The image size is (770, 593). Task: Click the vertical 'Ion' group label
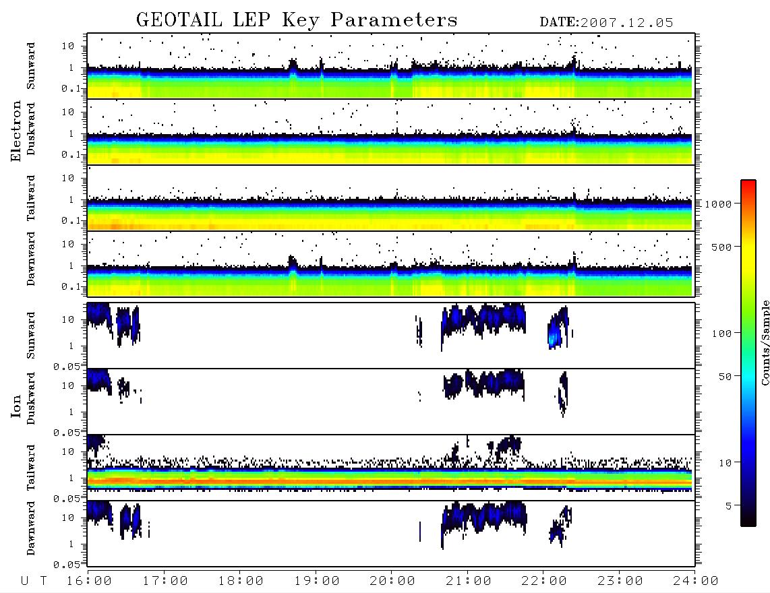(x=16, y=406)
